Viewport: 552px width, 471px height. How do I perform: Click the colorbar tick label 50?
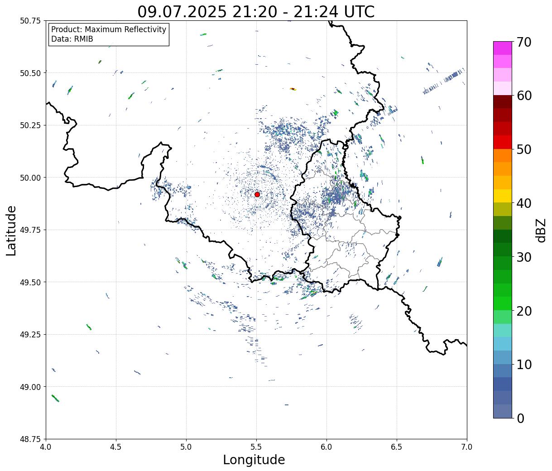523,149
